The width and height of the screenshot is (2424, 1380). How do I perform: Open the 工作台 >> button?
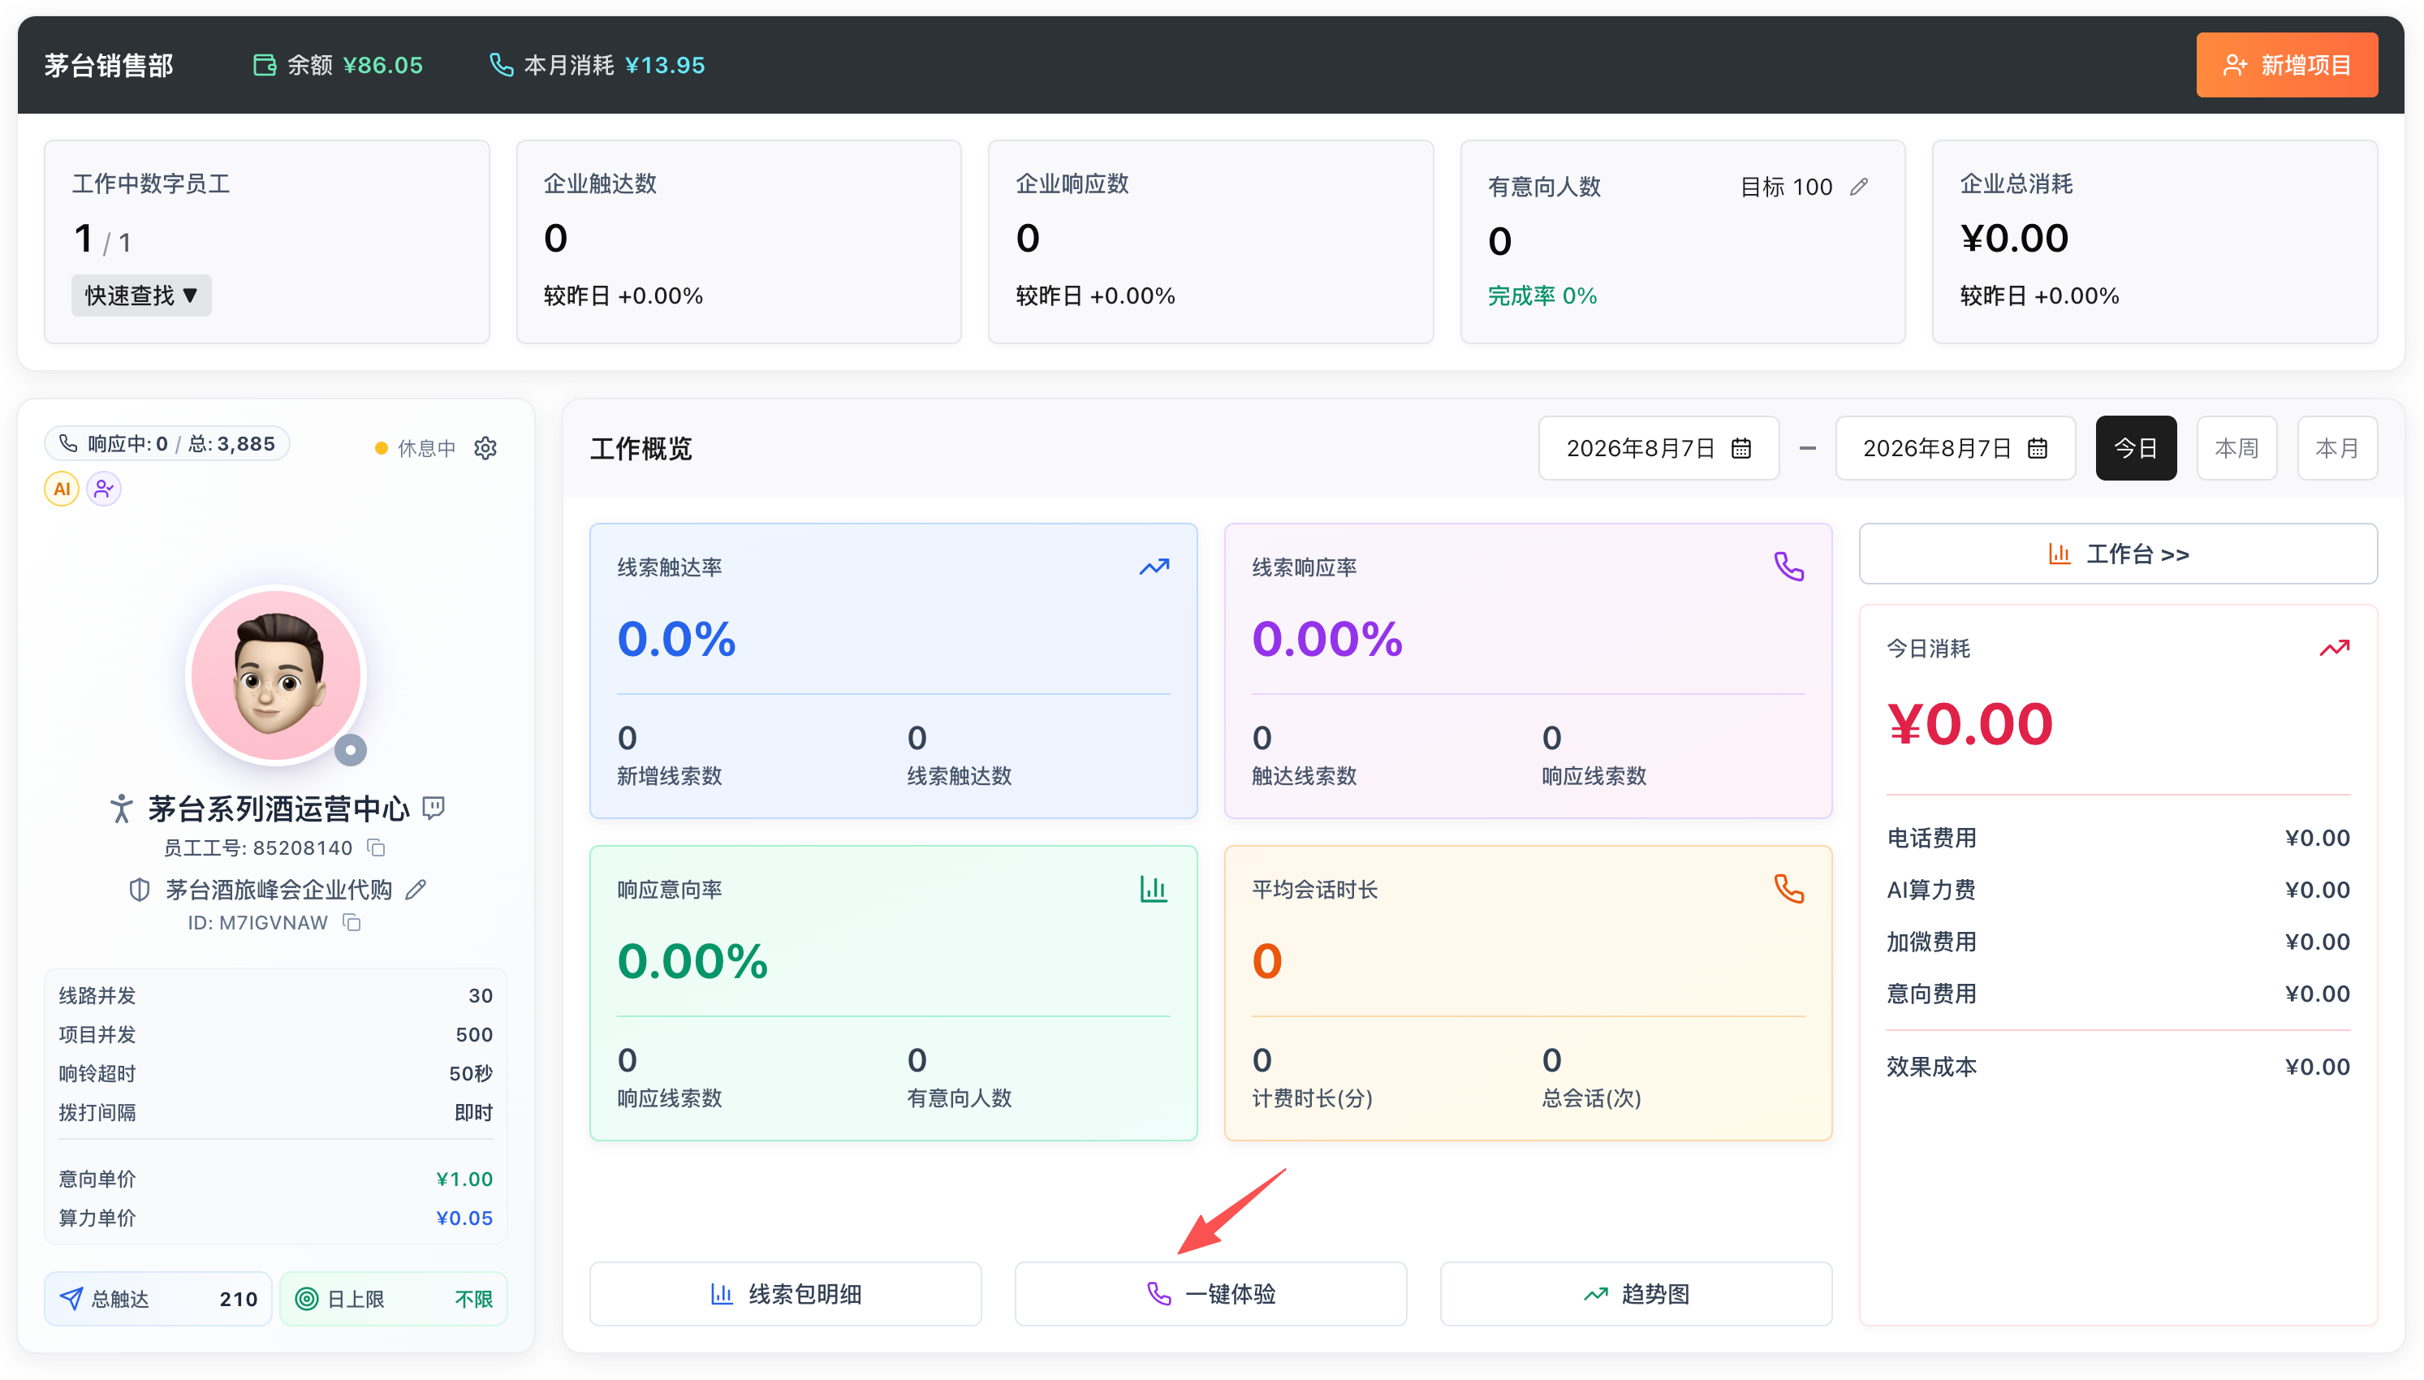[2117, 554]
